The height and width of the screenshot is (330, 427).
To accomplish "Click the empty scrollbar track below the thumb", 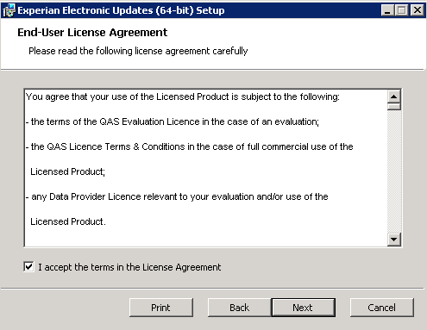I will click(x=393, y=171).
